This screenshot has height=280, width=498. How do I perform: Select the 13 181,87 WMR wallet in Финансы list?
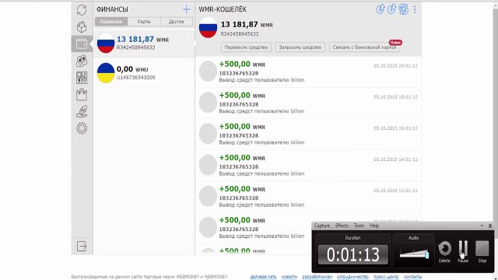(144, 44)
